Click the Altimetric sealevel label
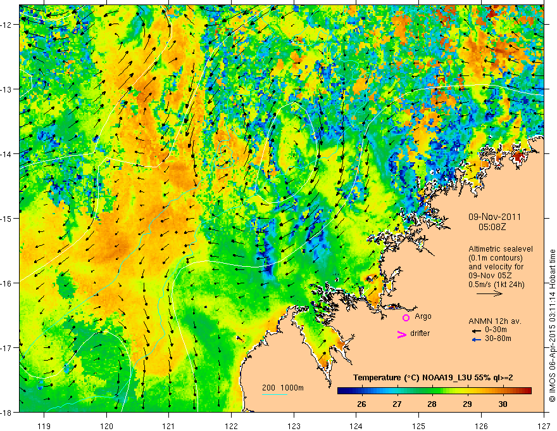The width and height of the screenshot is (557, 431). [501, 249]
